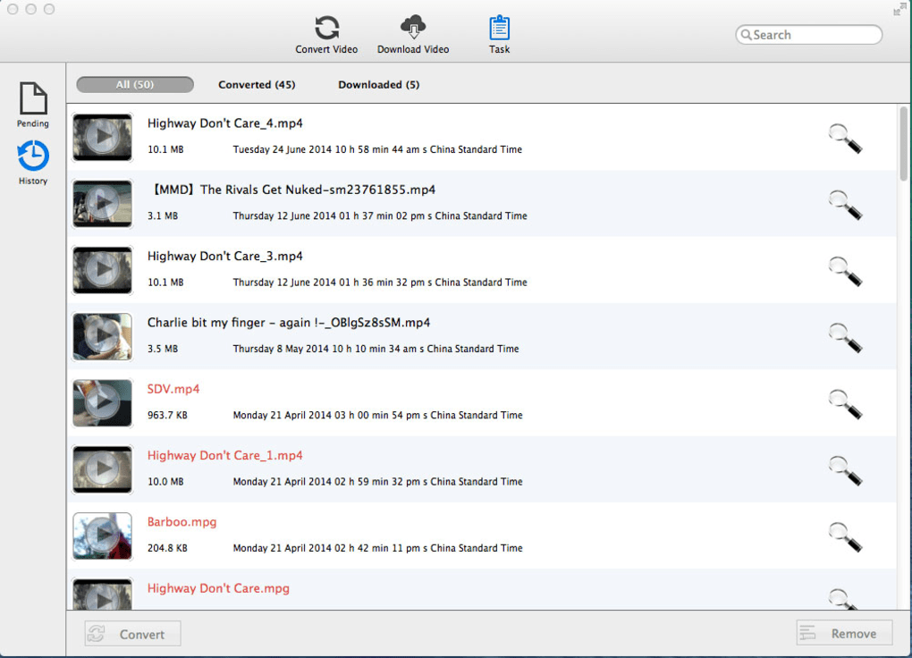Click the Remove button
Image resolution: width=912 pixels, height=658 pixels.
(x=843, y=633)
